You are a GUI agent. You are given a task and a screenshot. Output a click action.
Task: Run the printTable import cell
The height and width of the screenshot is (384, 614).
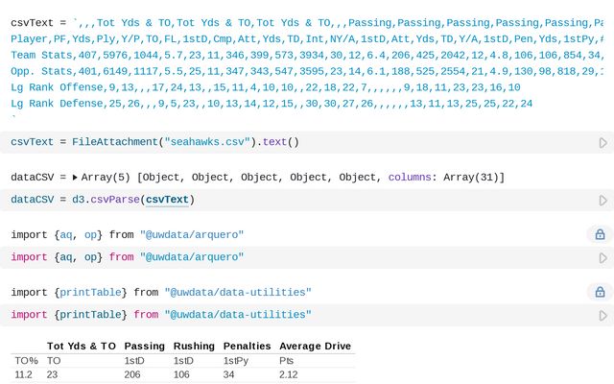pyautogui.click(x=602, y=315)
